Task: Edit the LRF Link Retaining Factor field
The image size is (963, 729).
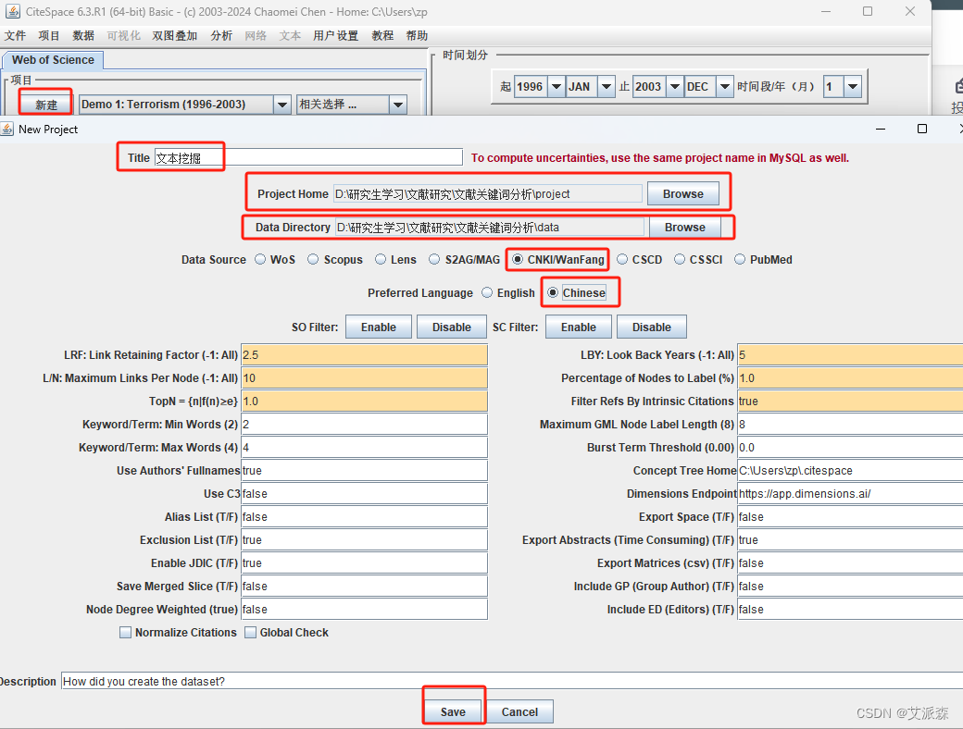Action: (x=364, y=354)
